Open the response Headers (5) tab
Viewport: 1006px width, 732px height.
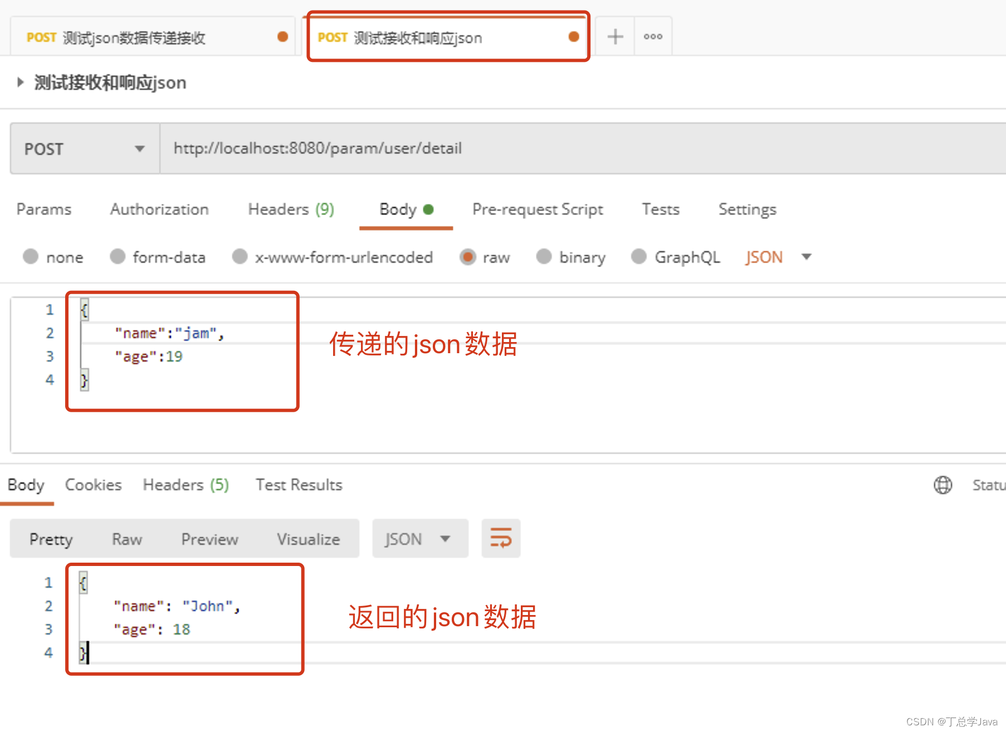pyautogui.click(x=185, y=485)
